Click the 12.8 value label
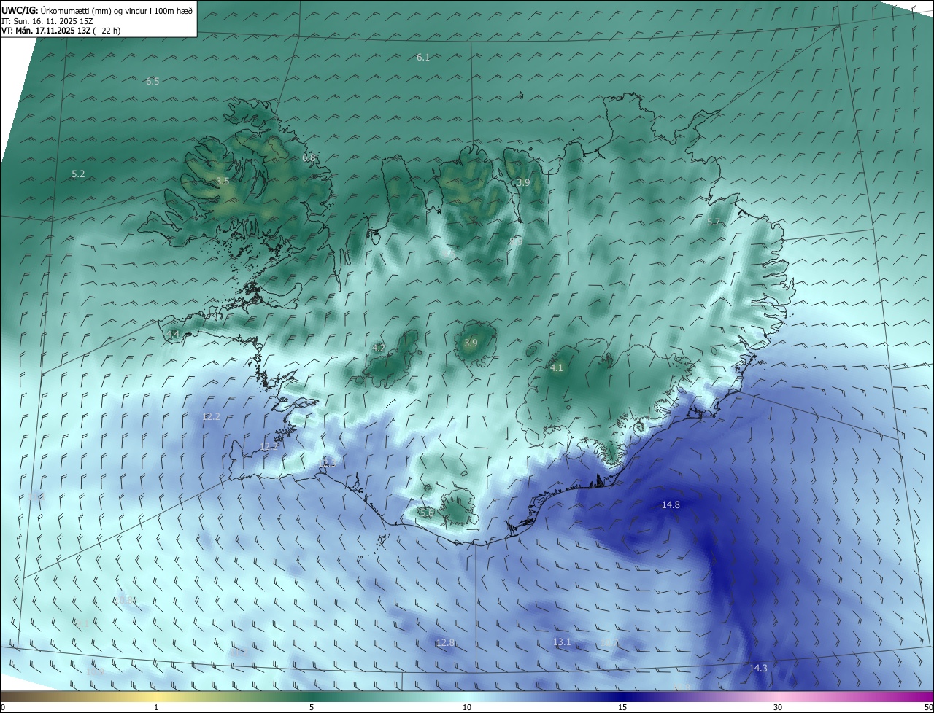This screenshot has width=934, height=713. pos(445,642)
